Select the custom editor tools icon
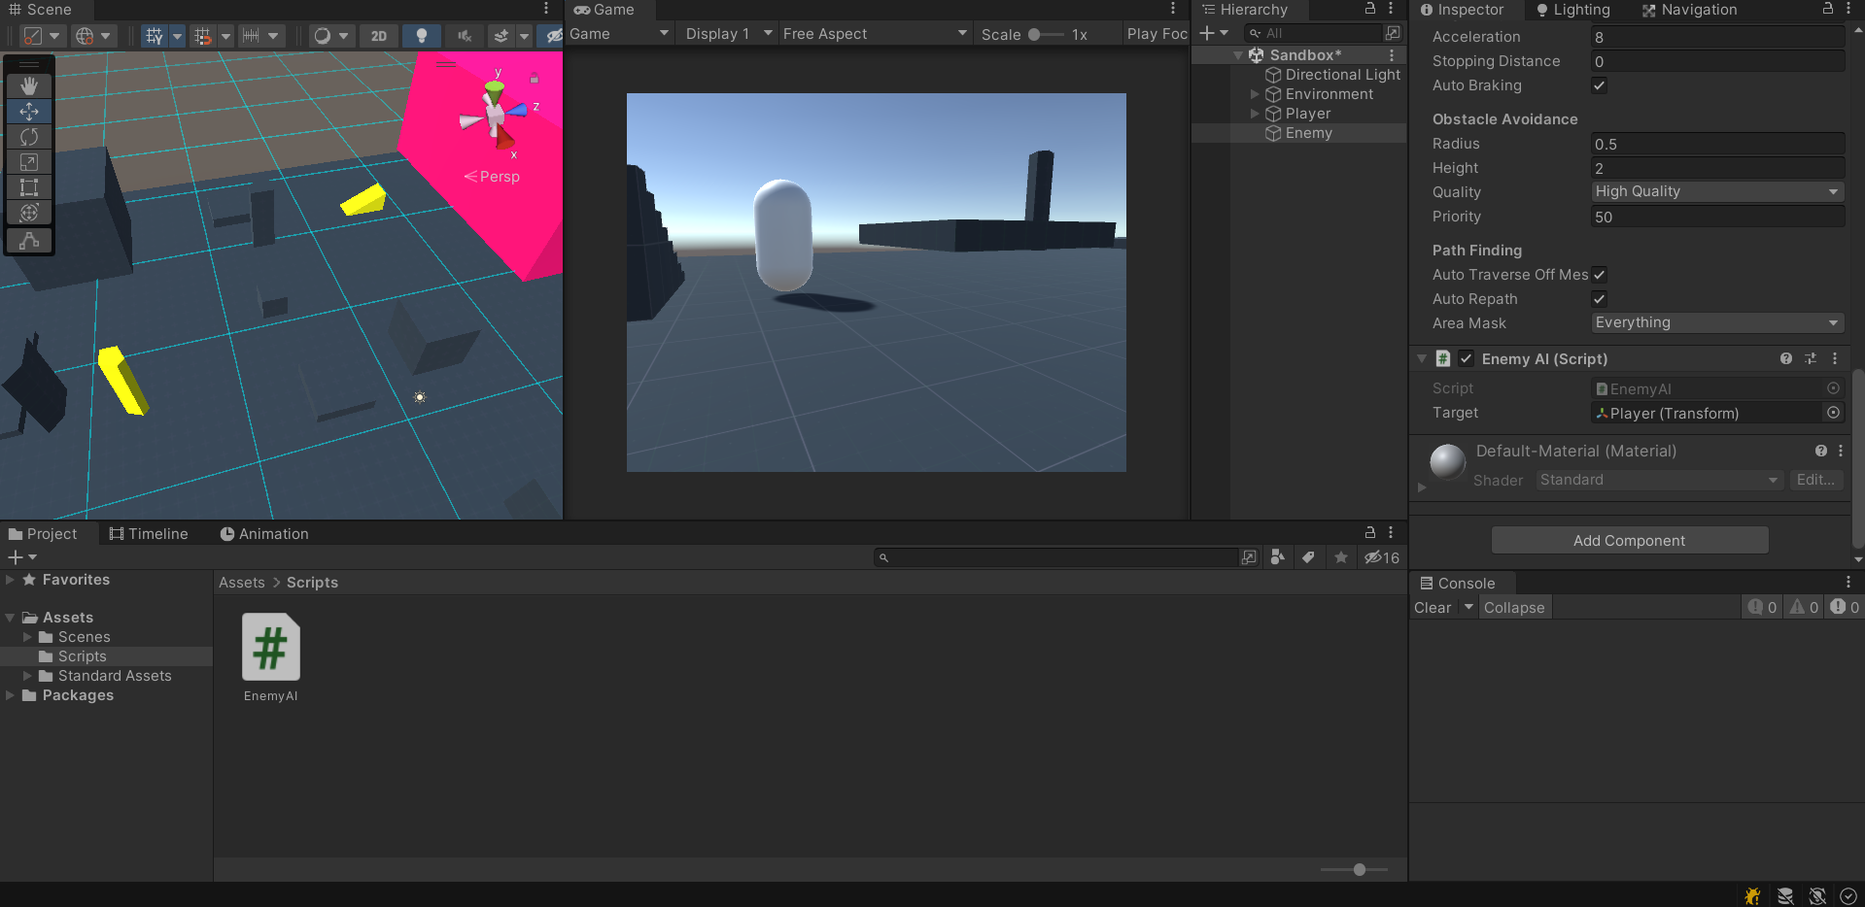The height and width of the screenshot is (907, 1865). pos(29,240)
